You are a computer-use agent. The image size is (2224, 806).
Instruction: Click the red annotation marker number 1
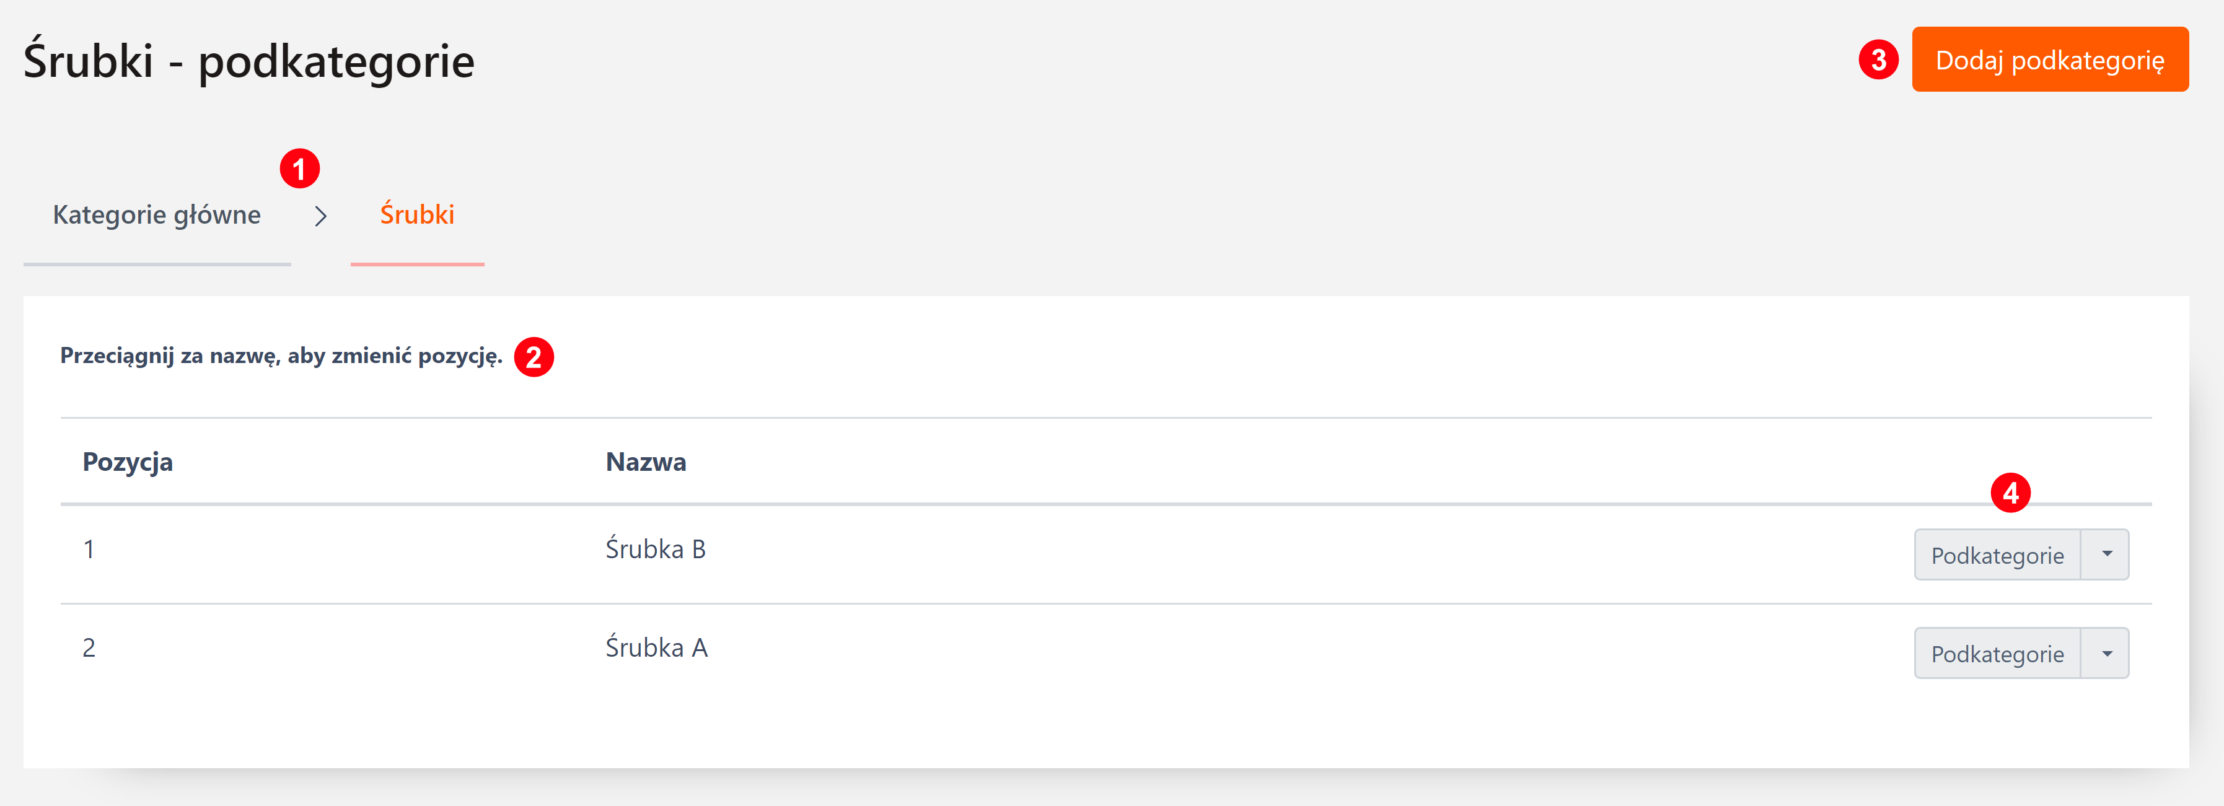click(299, 169)
